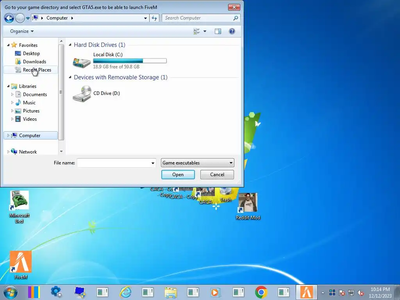Click the Change your view icon
This screenshot has height=300, width=400.
[x=196, y=31]
